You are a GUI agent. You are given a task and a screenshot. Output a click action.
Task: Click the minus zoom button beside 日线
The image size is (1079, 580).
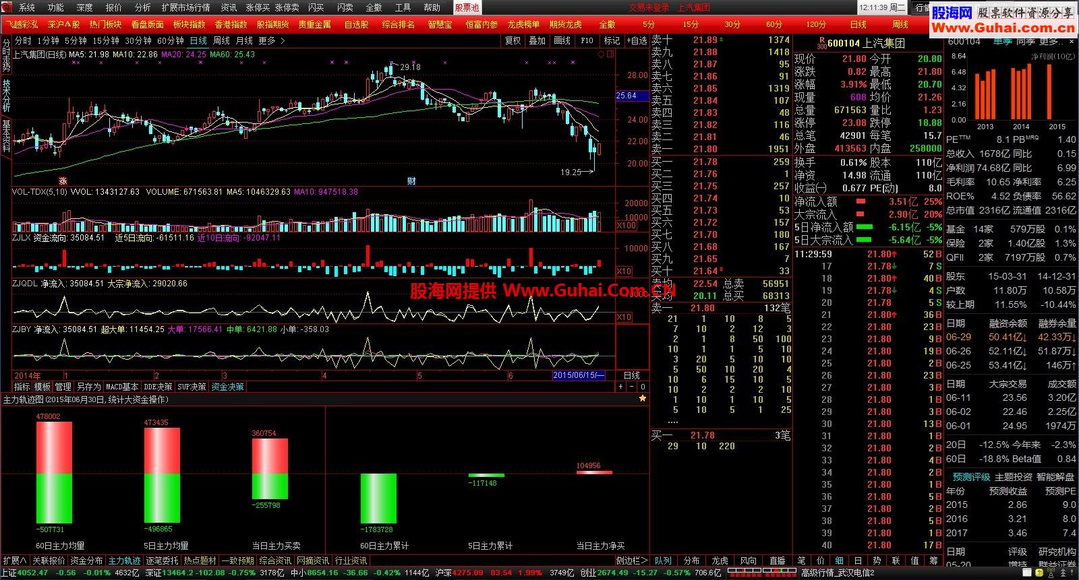tap(632, 387)
